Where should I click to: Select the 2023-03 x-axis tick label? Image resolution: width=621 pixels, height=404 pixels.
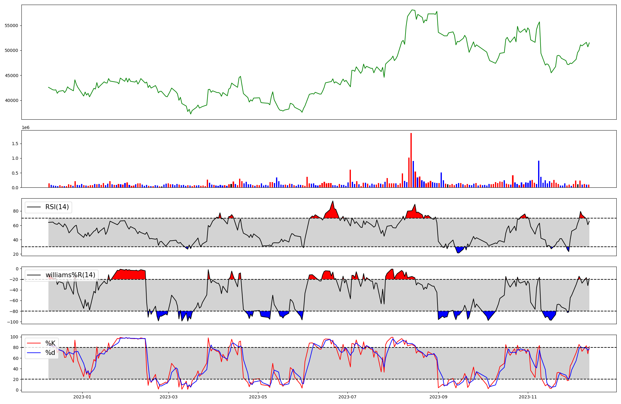169,397
